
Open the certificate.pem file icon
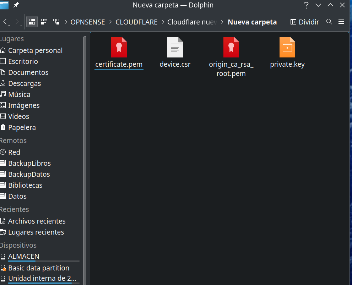coord(119,47)
